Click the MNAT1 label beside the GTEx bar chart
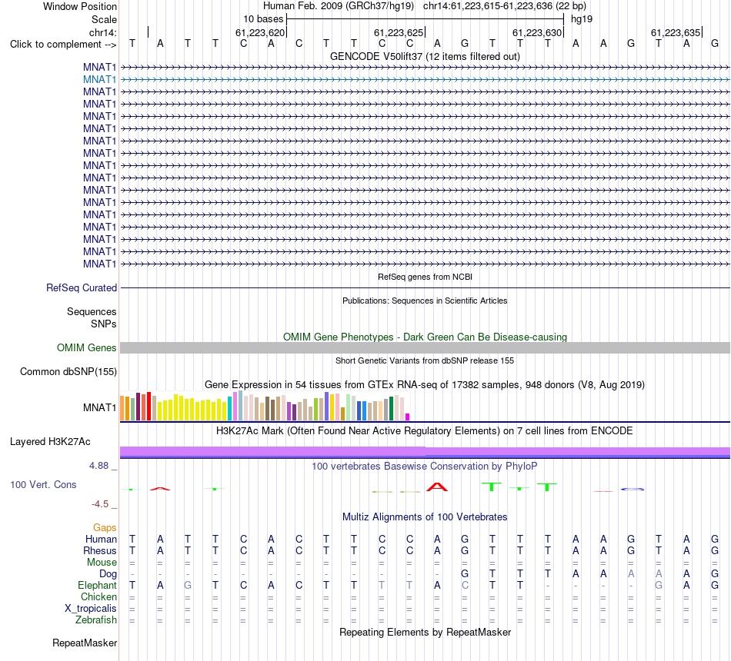 tap(100, 407)
